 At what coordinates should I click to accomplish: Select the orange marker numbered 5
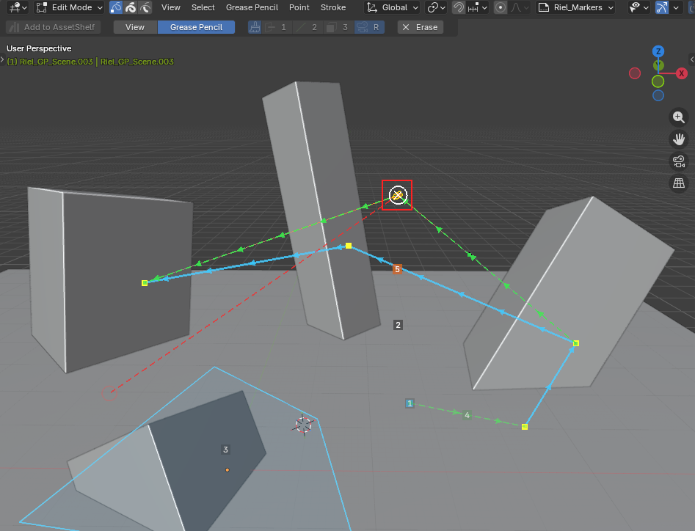397,269
